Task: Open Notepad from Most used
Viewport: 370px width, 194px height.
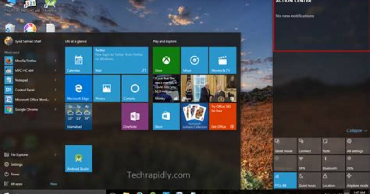Action: click(x=31, y=80)
